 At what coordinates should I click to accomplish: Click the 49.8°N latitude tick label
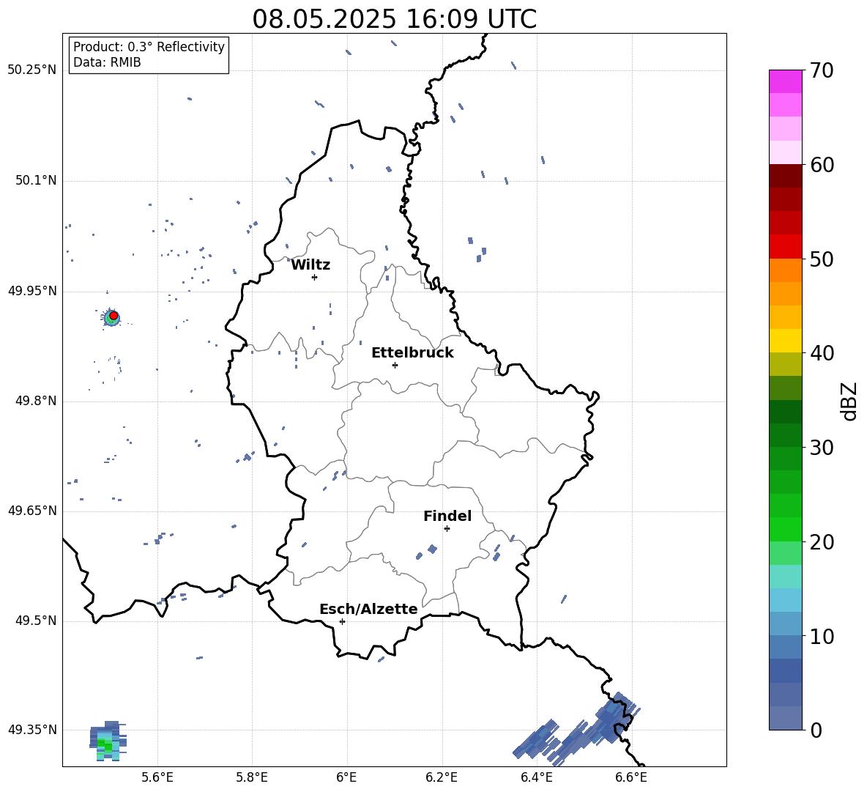tap(36, 401)
